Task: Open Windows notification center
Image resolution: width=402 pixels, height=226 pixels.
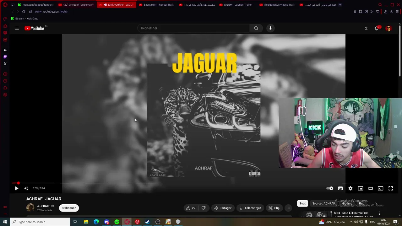Action: click(395, 222)
